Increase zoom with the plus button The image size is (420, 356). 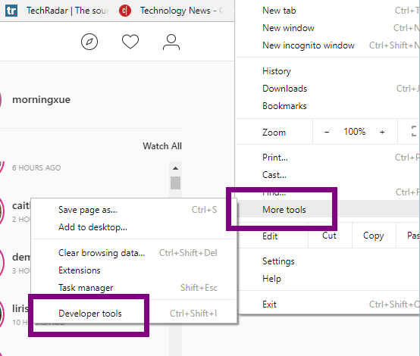[382, 132]
